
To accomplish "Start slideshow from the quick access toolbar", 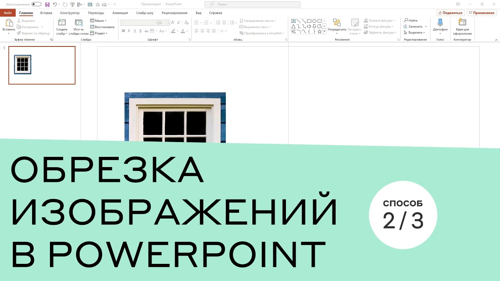I will (x=72, y=4).
